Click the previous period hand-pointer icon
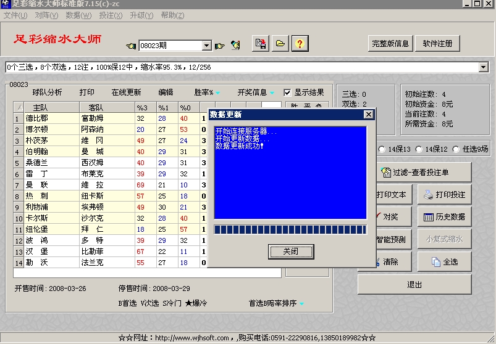 coord(131,46)
